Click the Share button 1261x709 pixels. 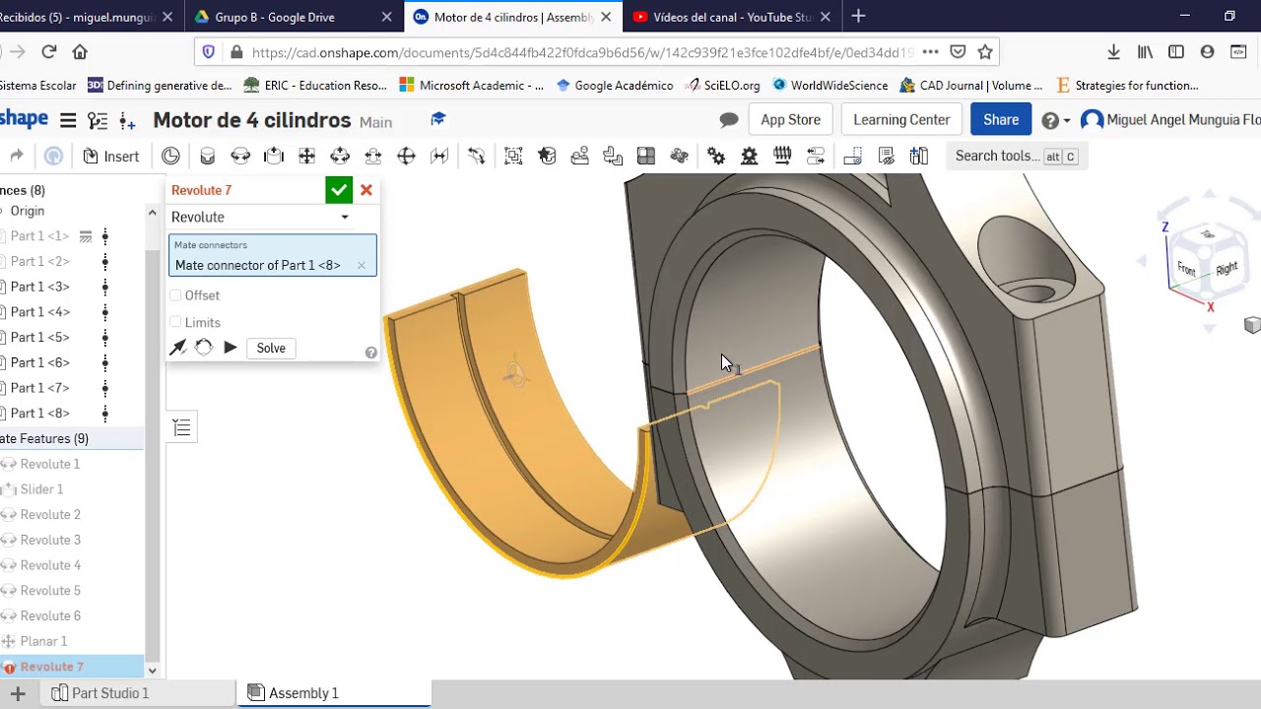[1001, 120]
